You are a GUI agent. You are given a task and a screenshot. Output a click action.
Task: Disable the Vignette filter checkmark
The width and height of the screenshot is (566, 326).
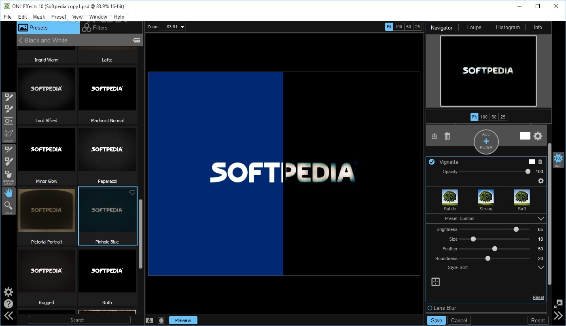click(x=432, y=162)
